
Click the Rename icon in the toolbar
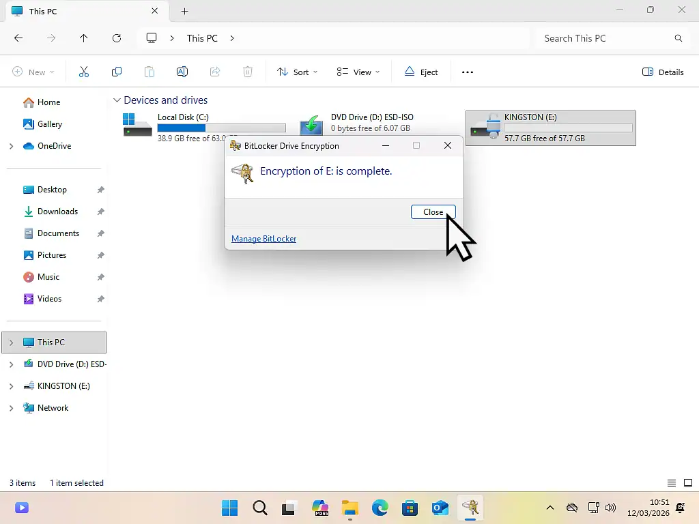click(x=182, y=71)
